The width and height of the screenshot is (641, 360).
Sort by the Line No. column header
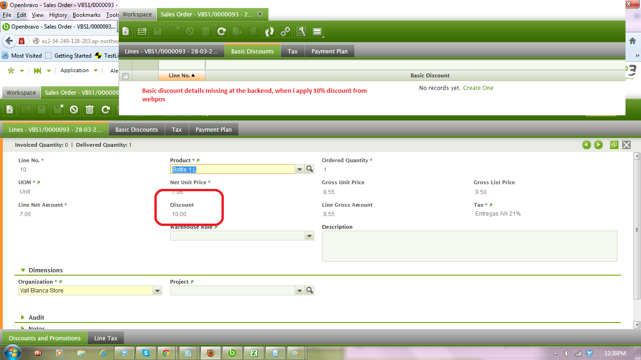coord(182,75)
